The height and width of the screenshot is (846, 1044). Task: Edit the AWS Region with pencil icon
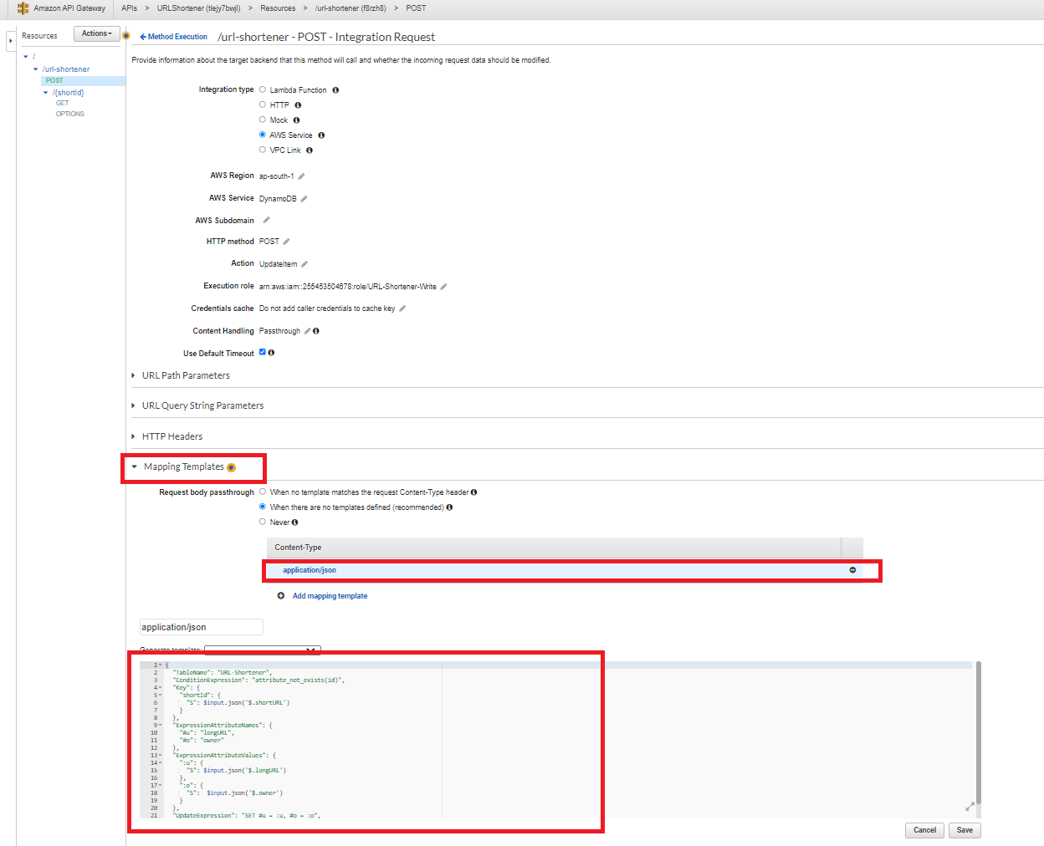point(301,176)
